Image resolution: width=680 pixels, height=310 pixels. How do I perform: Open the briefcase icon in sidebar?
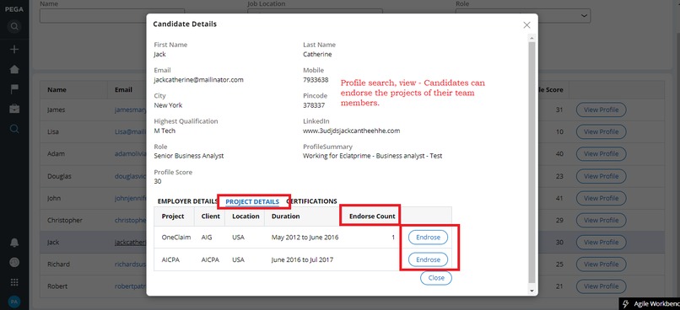[x=14, y=109]
